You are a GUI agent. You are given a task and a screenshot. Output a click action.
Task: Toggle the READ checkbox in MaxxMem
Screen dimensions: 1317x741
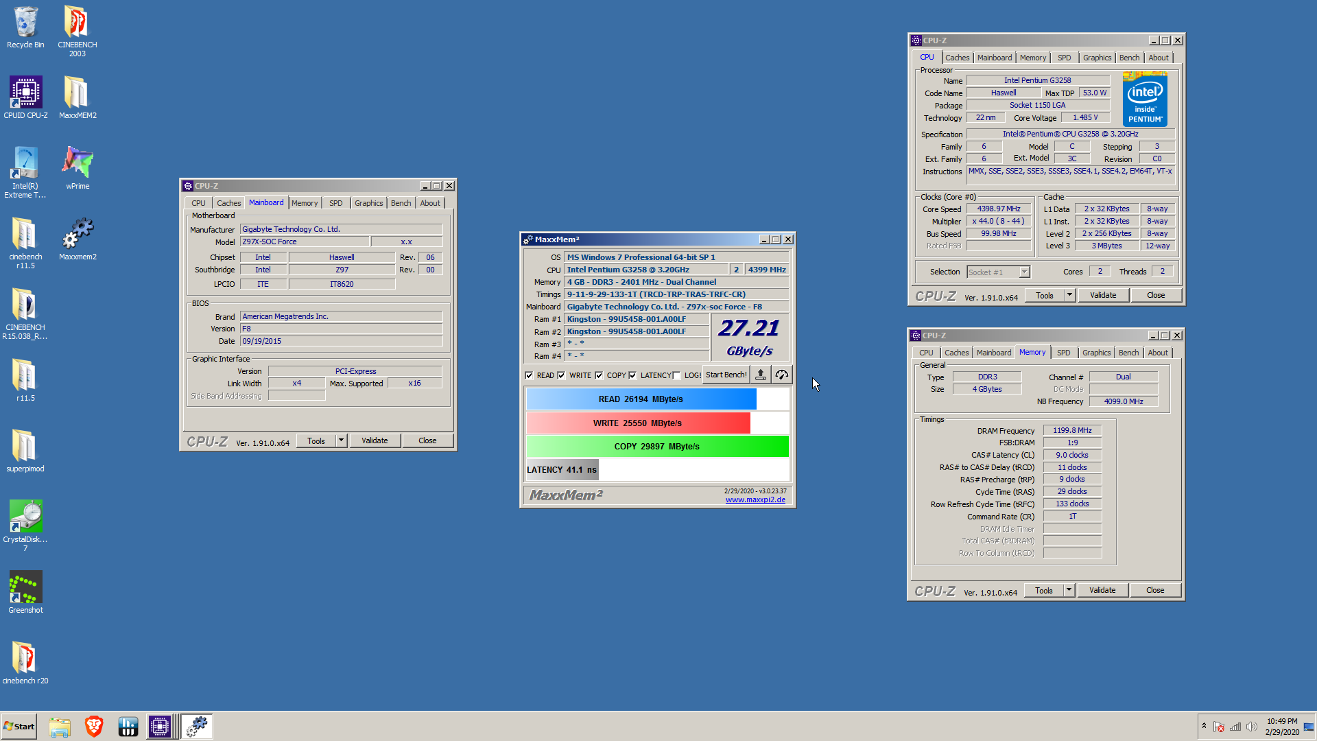coord(529,375)
